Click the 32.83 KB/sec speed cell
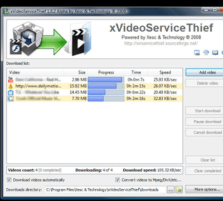The width and height of the screenshot is (223, 201). (165, 99)
